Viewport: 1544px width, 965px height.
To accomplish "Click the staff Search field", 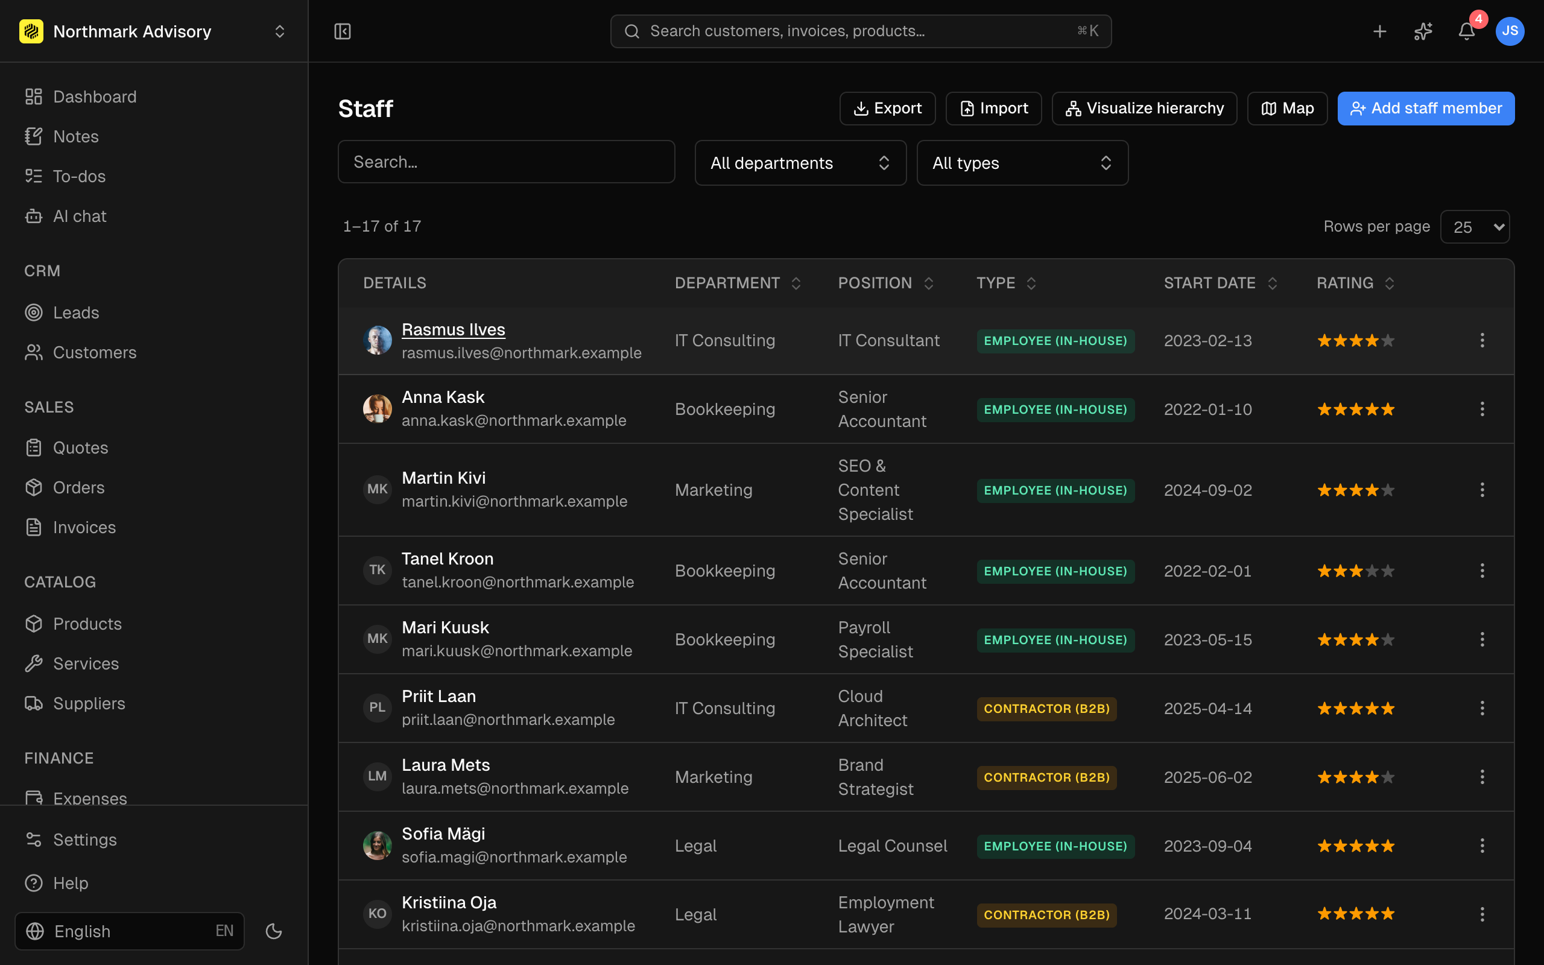I will (x=506, y=162).
